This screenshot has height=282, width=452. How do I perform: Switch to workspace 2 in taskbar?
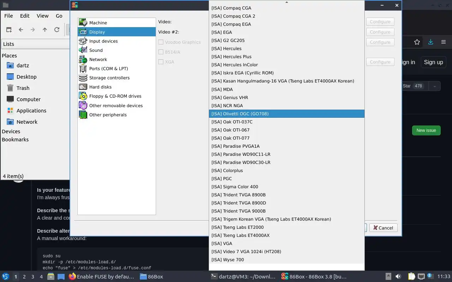(24, 277)
